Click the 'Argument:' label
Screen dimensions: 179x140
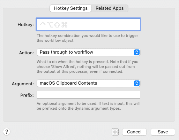pos(23,84)
